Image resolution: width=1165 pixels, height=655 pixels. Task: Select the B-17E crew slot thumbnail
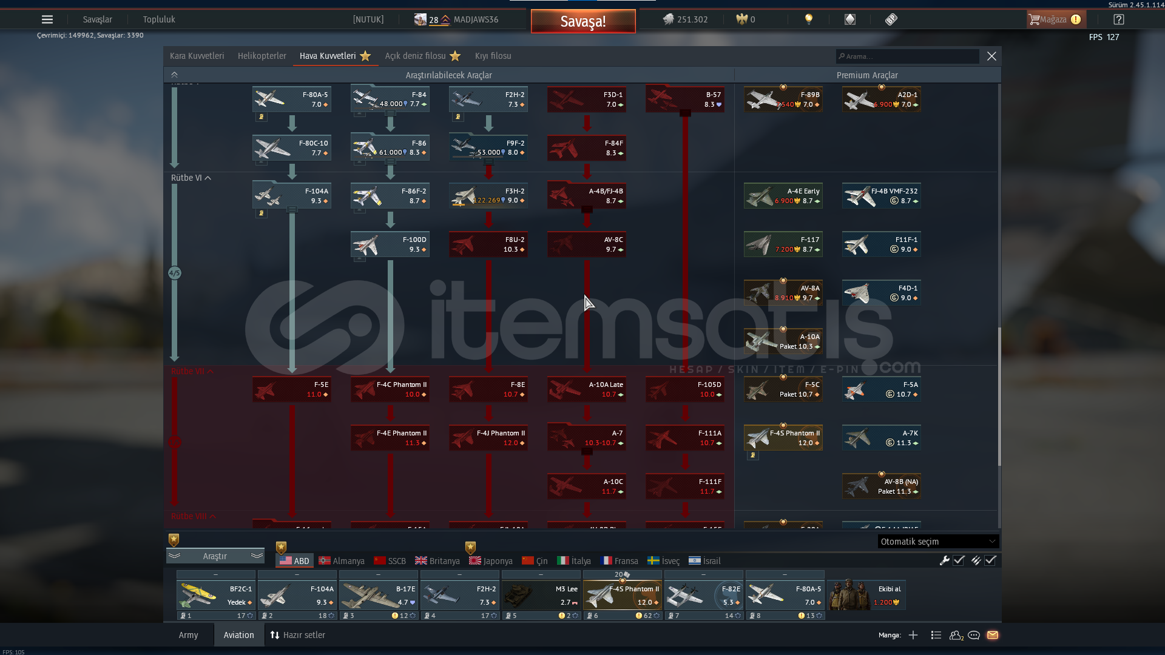379,595
